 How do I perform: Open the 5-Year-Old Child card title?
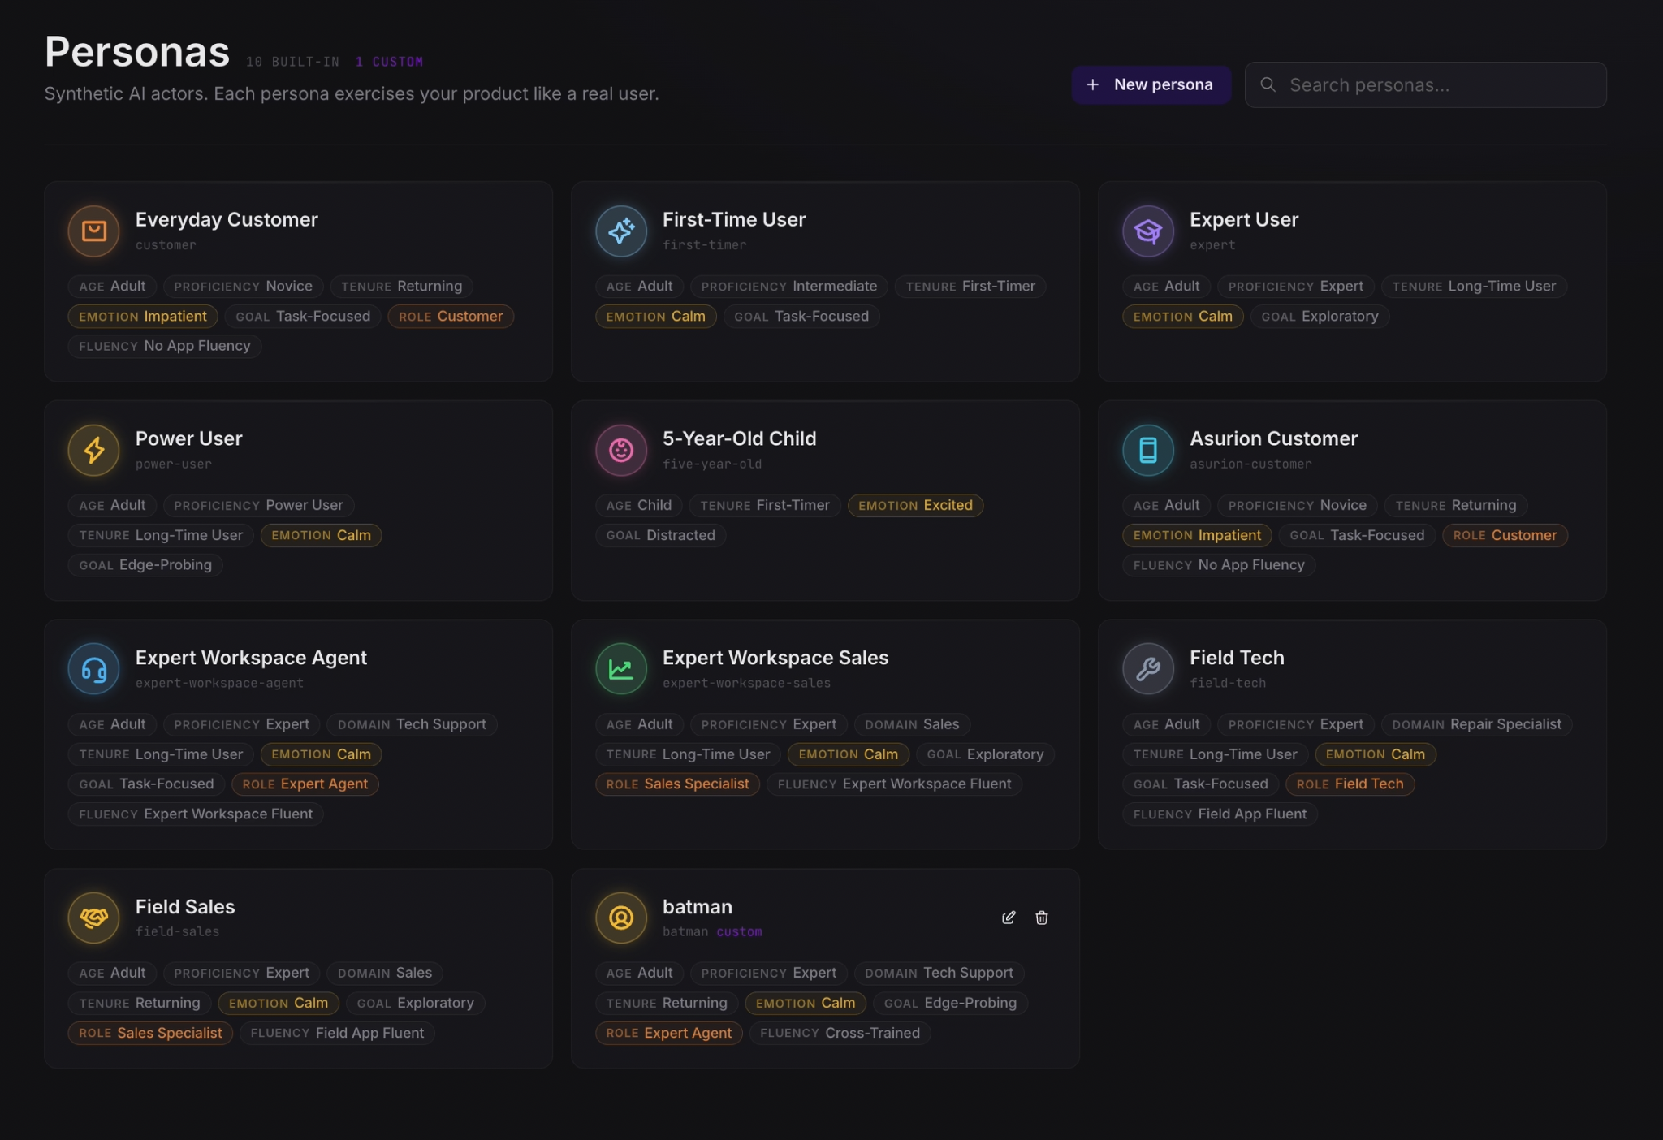pos(739,438)
